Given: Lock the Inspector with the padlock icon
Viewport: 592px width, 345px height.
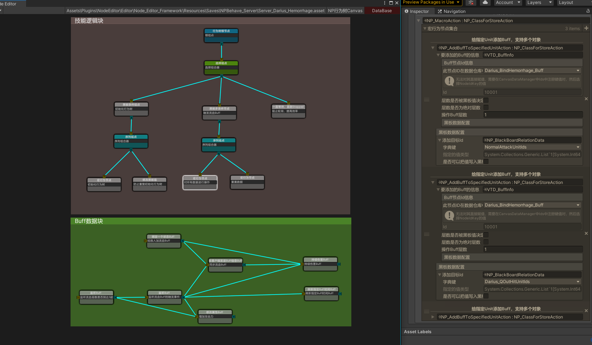Looking at the screenshot, I should [588, 11].
